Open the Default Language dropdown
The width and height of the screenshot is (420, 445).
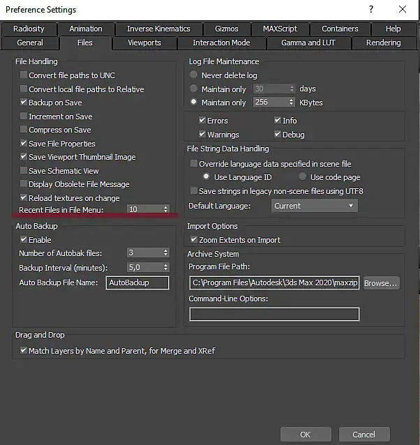[x=315, y=206]
